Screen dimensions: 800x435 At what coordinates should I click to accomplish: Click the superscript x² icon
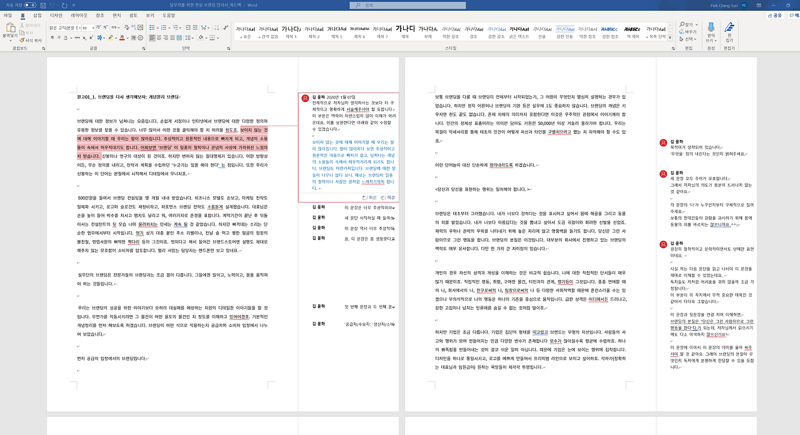coord(92,37)
